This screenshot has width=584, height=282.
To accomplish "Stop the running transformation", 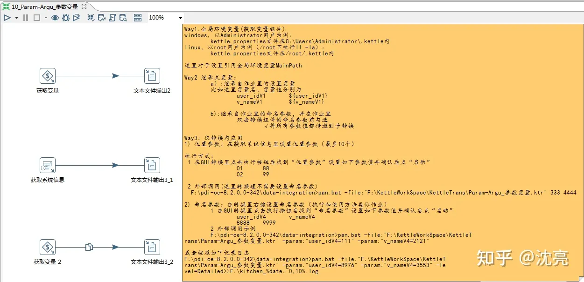I will click(x=36, y=17).
